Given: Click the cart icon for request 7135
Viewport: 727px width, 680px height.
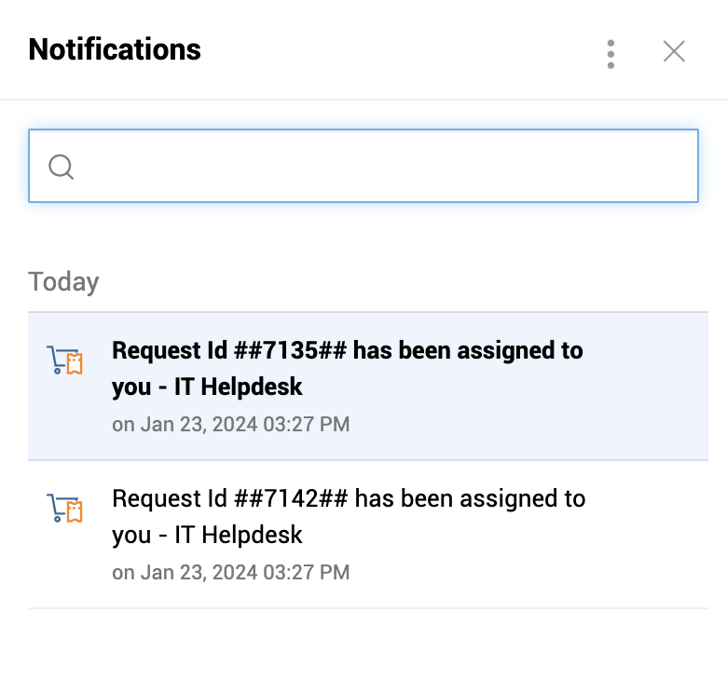Looking at the screenshot, I should 63,360.
